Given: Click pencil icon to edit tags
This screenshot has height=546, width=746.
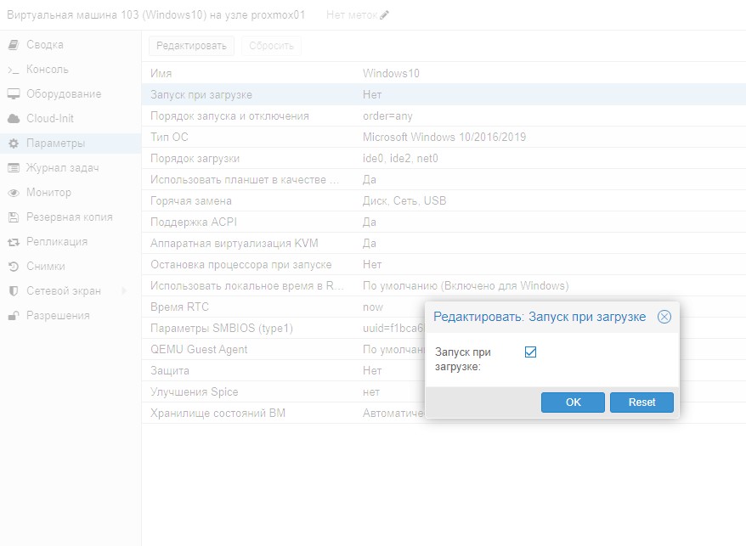Looking at the screenshot, I should point(385,15).
